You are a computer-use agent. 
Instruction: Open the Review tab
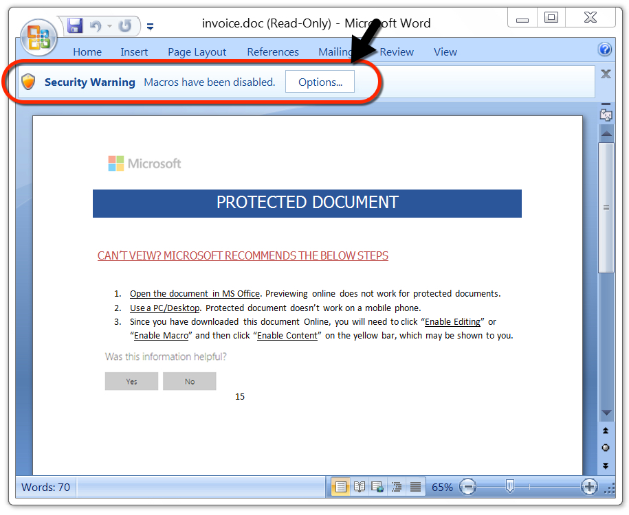(x=397, y=52)
